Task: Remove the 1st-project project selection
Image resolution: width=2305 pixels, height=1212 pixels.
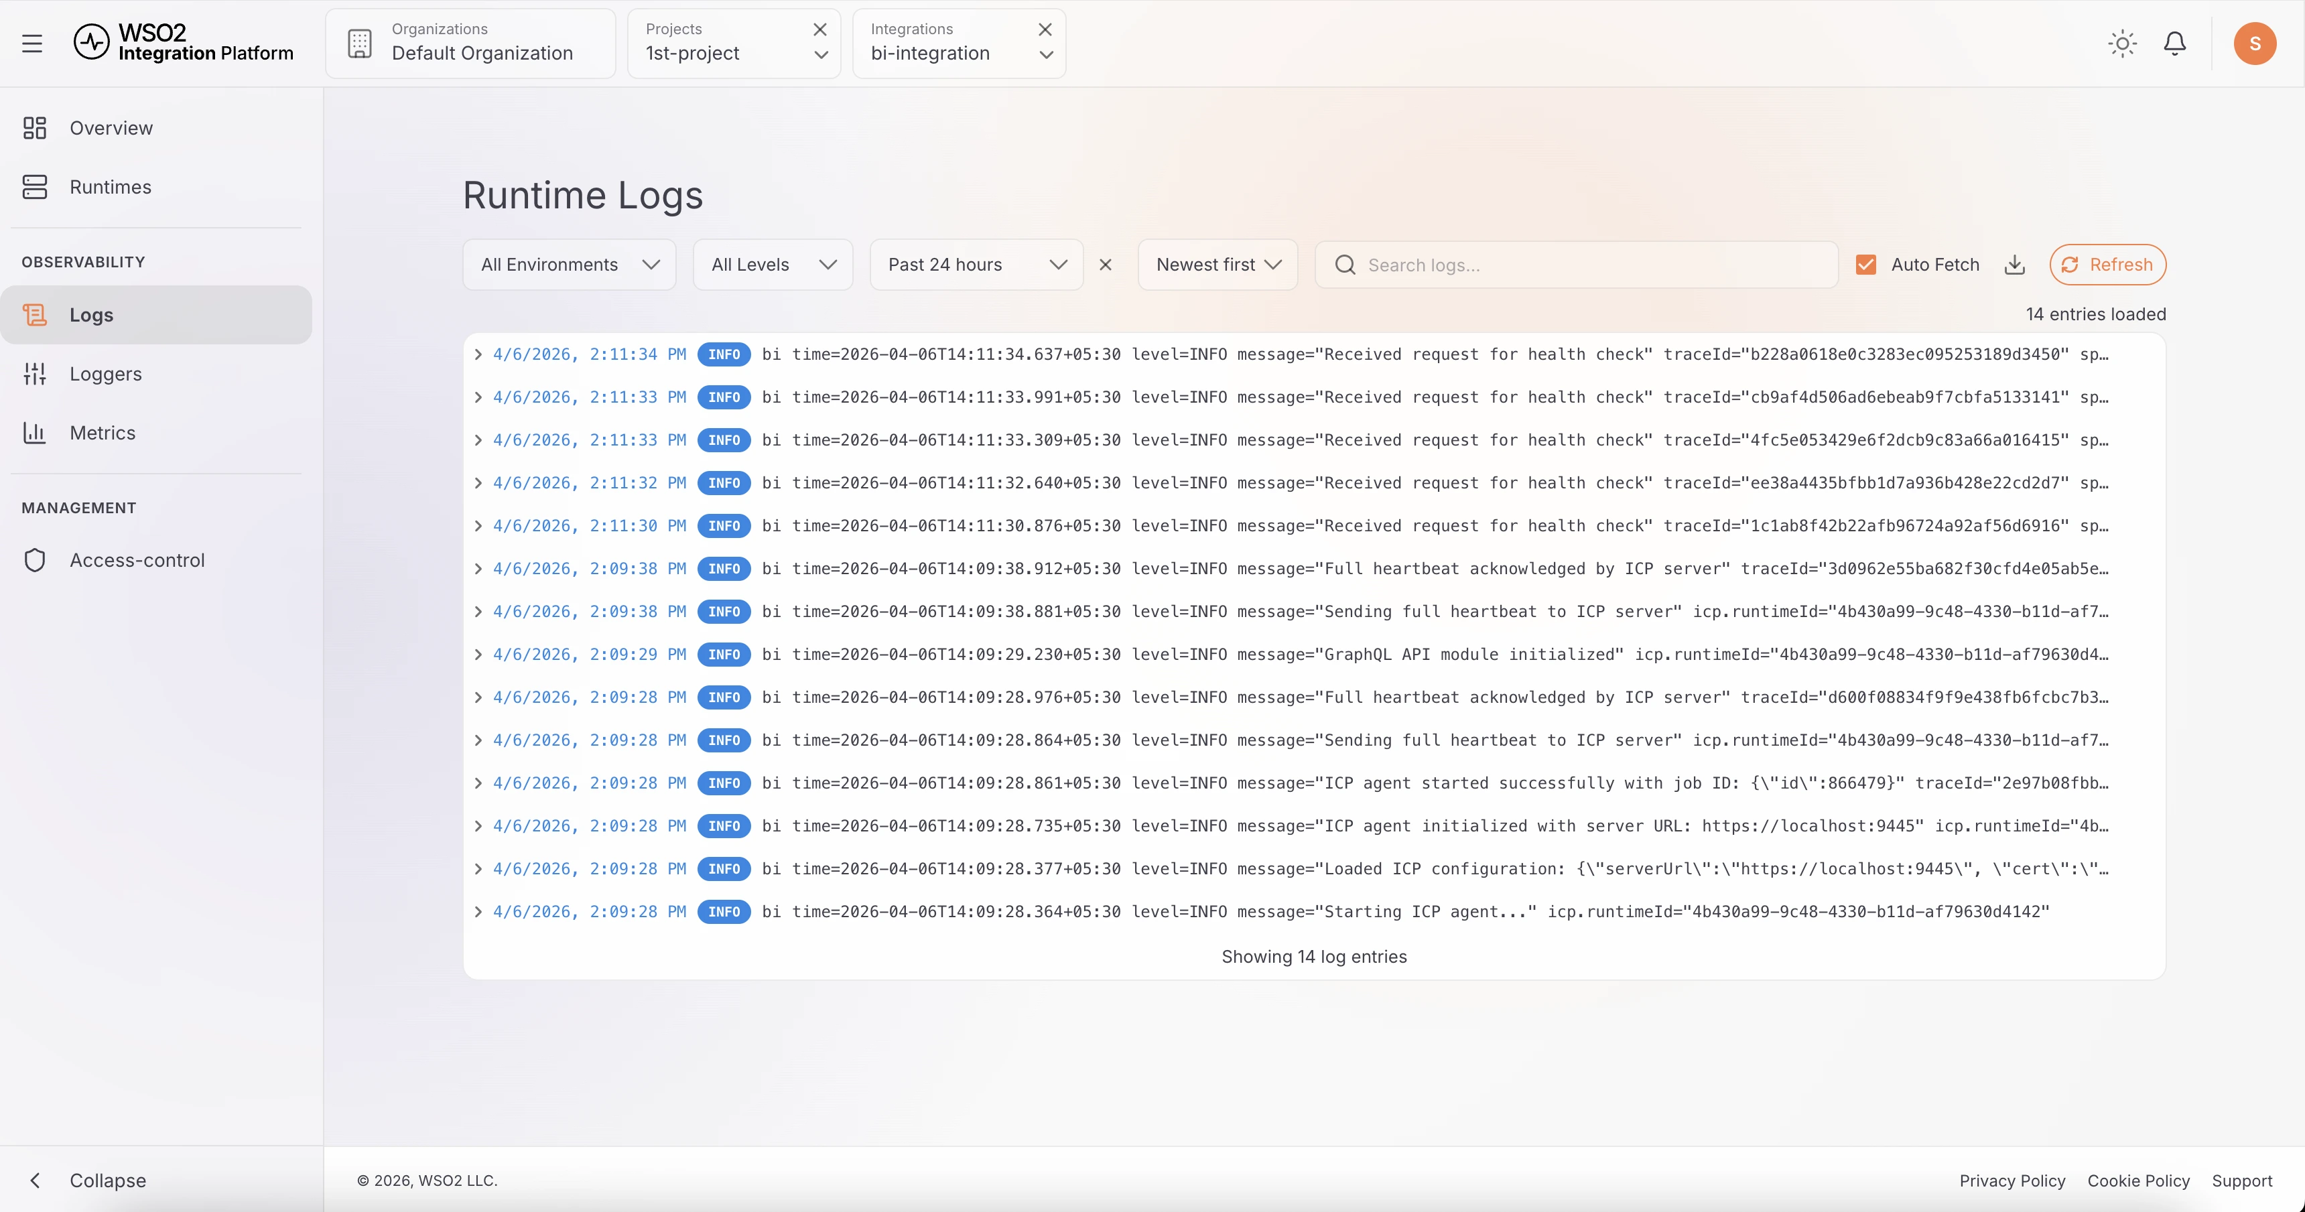Action: [819, 29]
